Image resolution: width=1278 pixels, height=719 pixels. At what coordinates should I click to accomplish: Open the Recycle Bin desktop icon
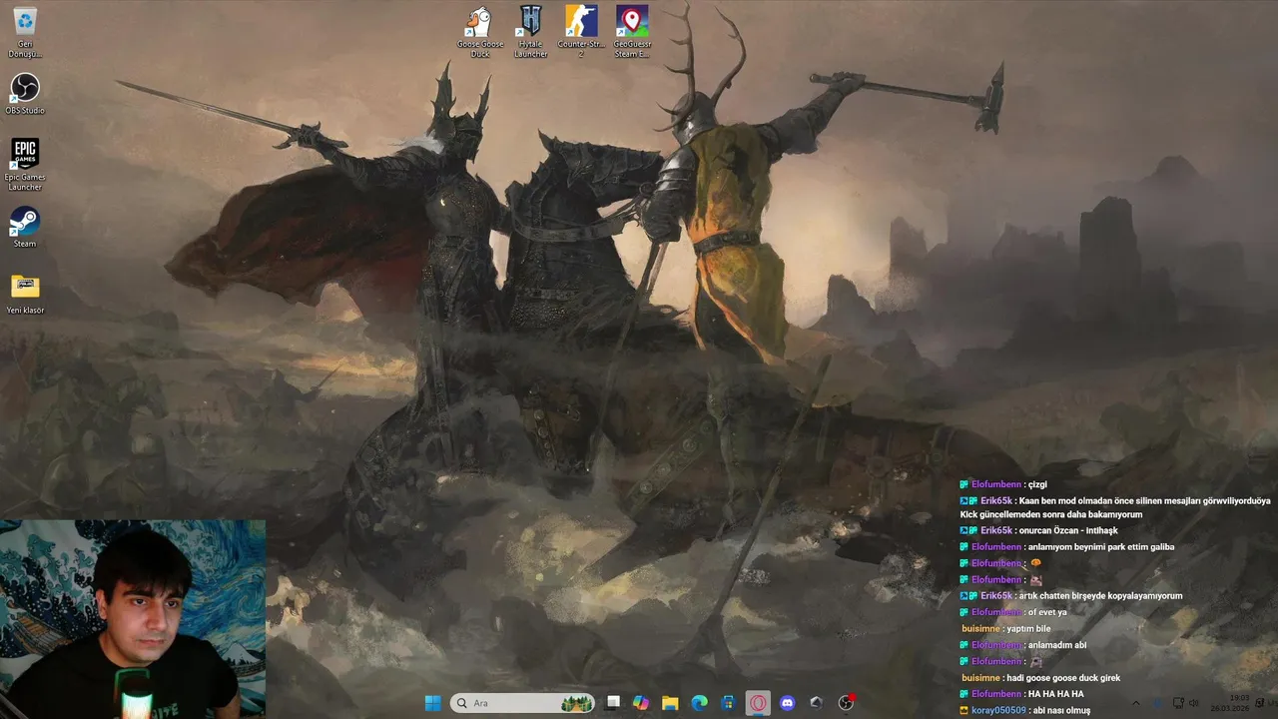click(25, 32)
